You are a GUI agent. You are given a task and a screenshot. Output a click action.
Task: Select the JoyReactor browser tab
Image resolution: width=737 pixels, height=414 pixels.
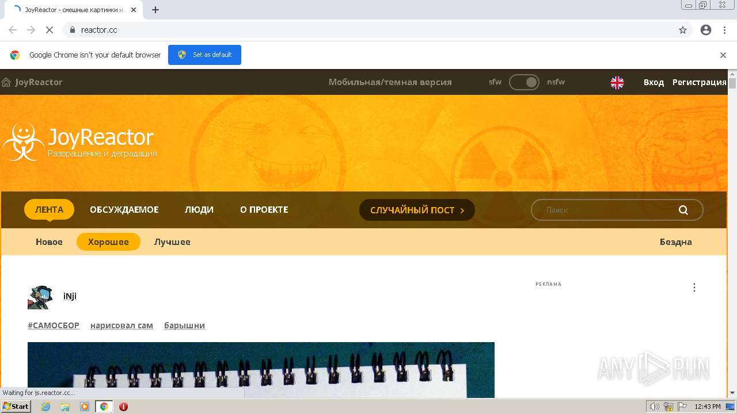click(x=74, y=10)
